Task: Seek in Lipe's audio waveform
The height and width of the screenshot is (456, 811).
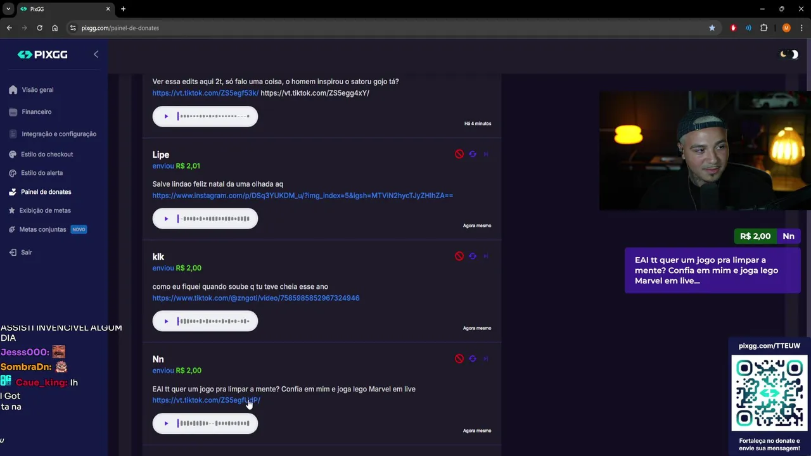Action: point(214,218)
